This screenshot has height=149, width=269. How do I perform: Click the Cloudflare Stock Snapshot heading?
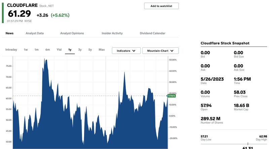pos(225,43)
